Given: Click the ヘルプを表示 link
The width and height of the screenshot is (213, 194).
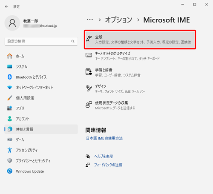Looking at the screenshot, I should pyautogui.click(x=104, y=156).
